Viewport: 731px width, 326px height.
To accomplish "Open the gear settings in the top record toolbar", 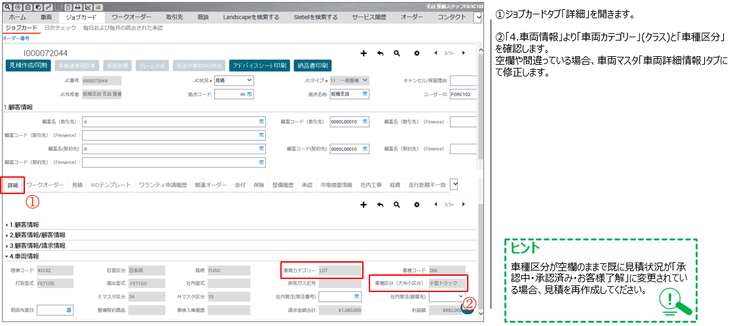I will click(417, 53).
